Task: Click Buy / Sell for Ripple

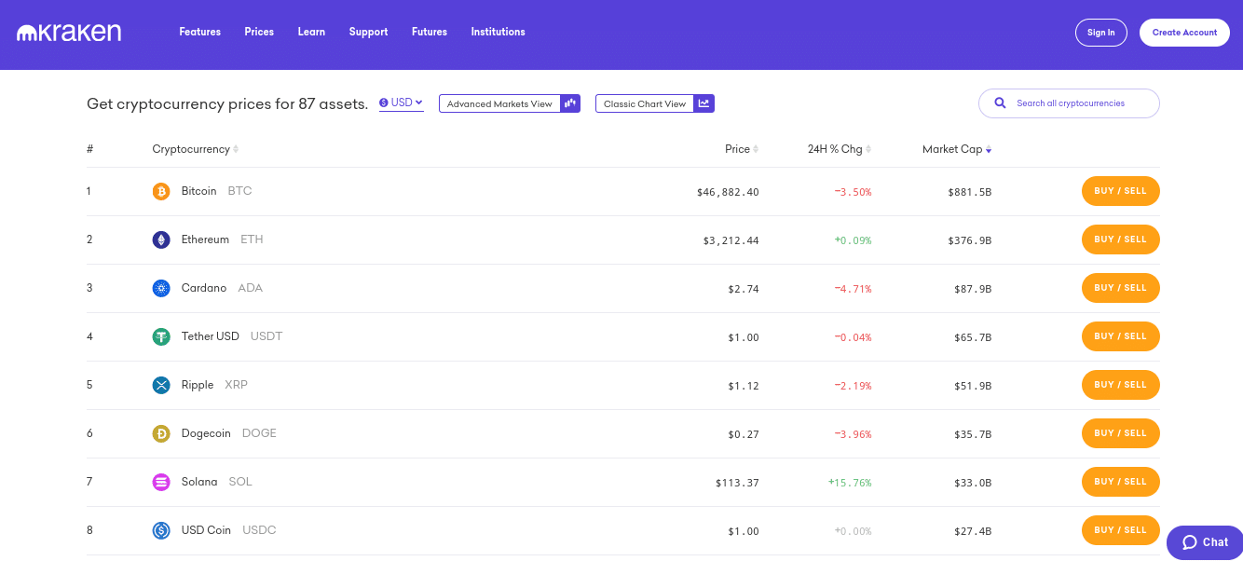Action: click(1121, 385)
